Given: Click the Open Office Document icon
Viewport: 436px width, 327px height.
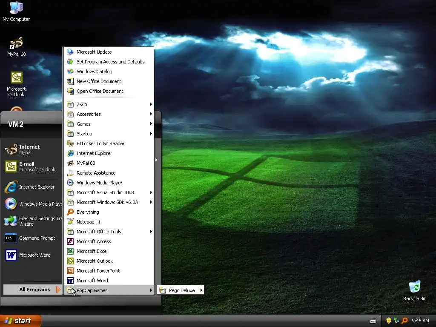Looking at the screenshot, I should [70, 91].
